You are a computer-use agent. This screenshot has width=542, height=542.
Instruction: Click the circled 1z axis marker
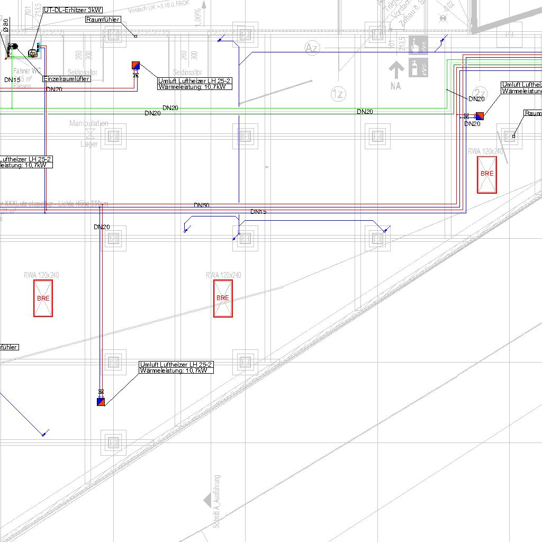[338, 95]
